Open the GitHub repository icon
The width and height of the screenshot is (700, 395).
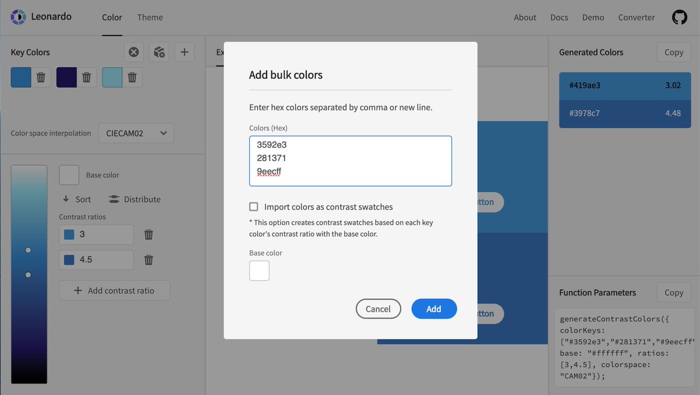(x=680, y=18)
